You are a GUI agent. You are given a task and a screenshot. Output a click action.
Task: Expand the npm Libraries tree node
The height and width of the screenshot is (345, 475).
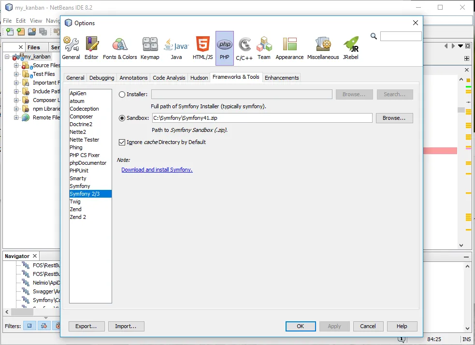click(16, 109)
